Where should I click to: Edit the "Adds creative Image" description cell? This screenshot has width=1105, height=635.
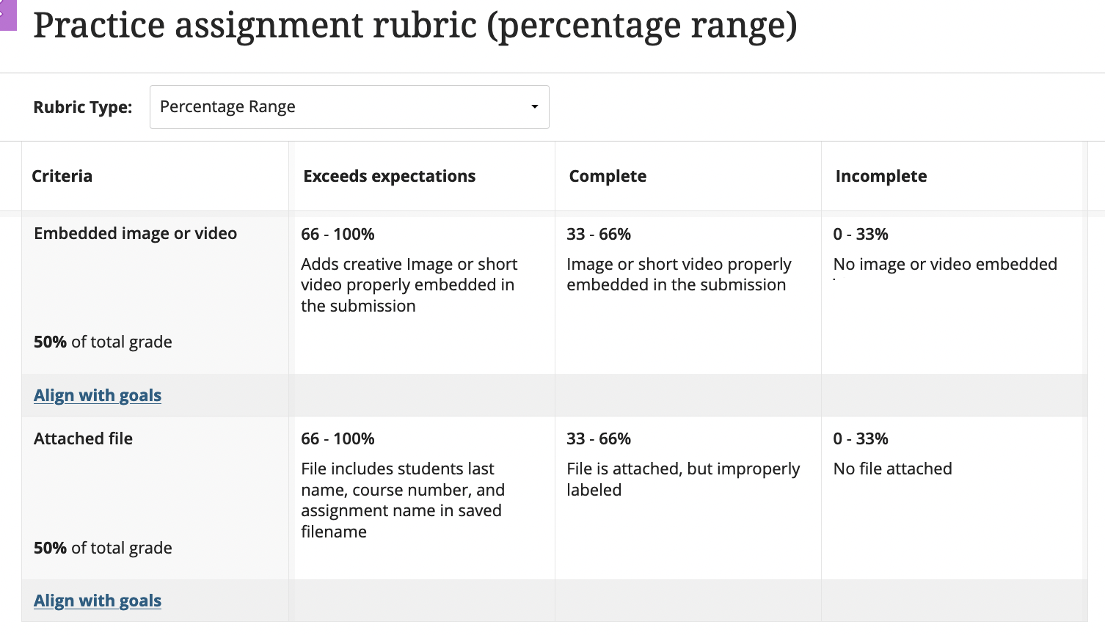[409, 285]
